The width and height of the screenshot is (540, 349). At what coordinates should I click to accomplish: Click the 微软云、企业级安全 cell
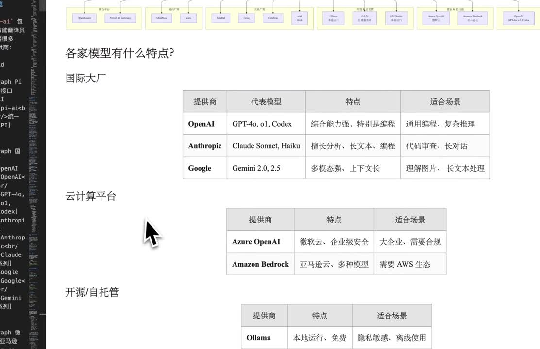[334, 242]
